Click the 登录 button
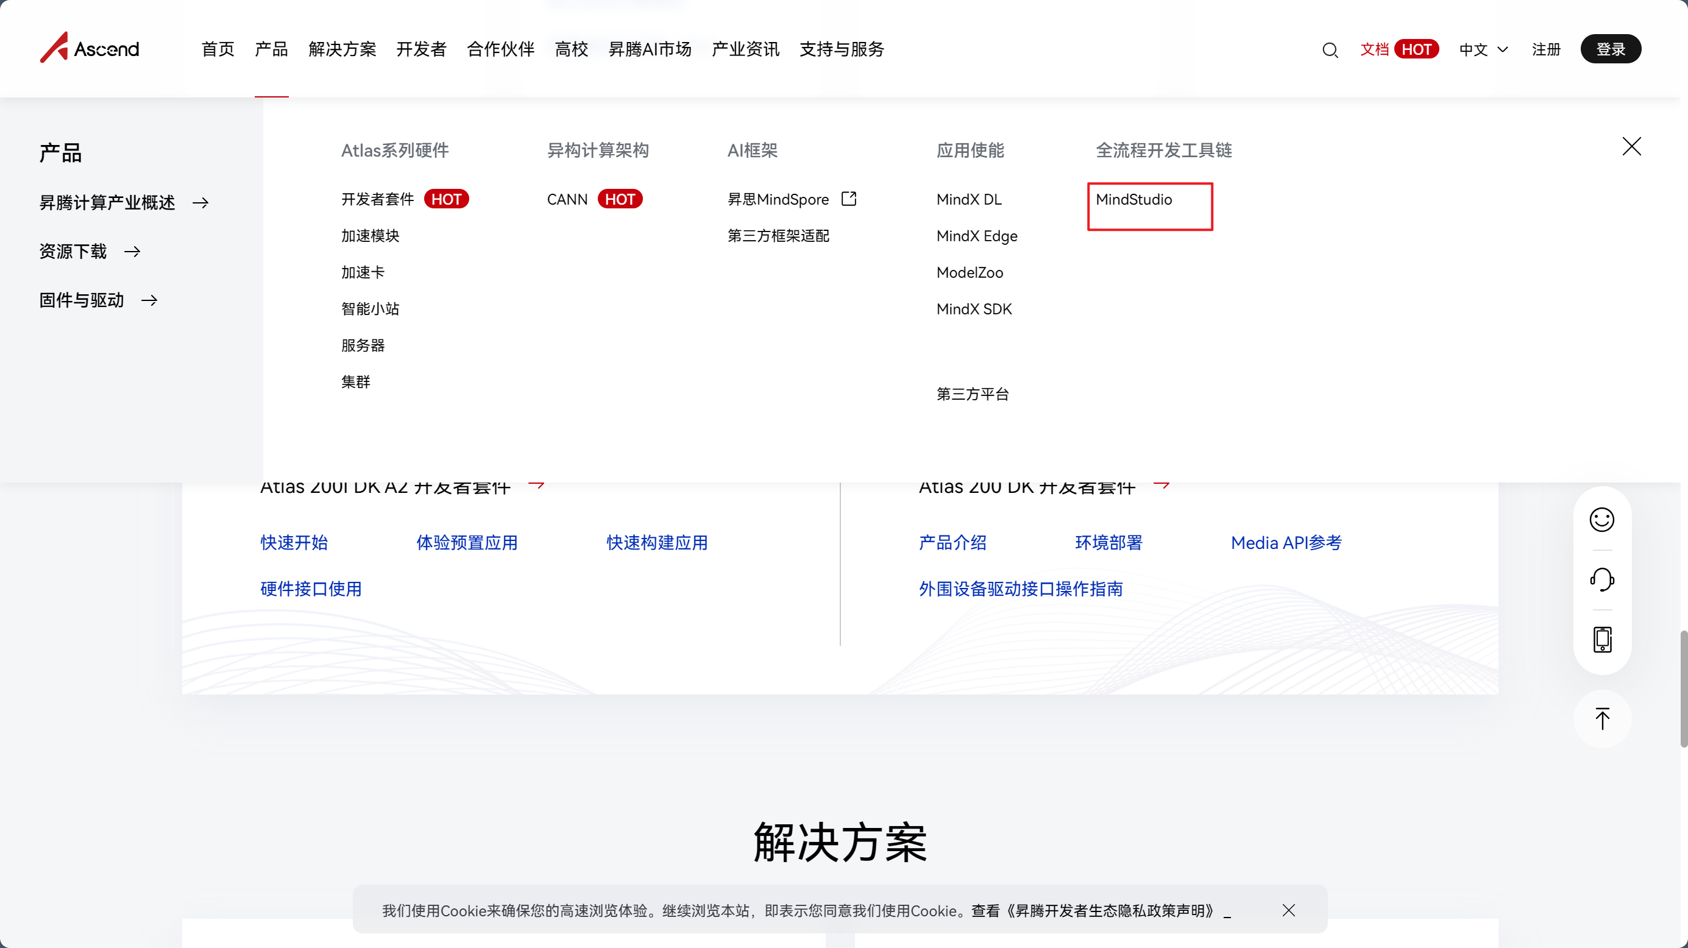1688x948 pixels. pyautogui.click(x=1610, y=49)
